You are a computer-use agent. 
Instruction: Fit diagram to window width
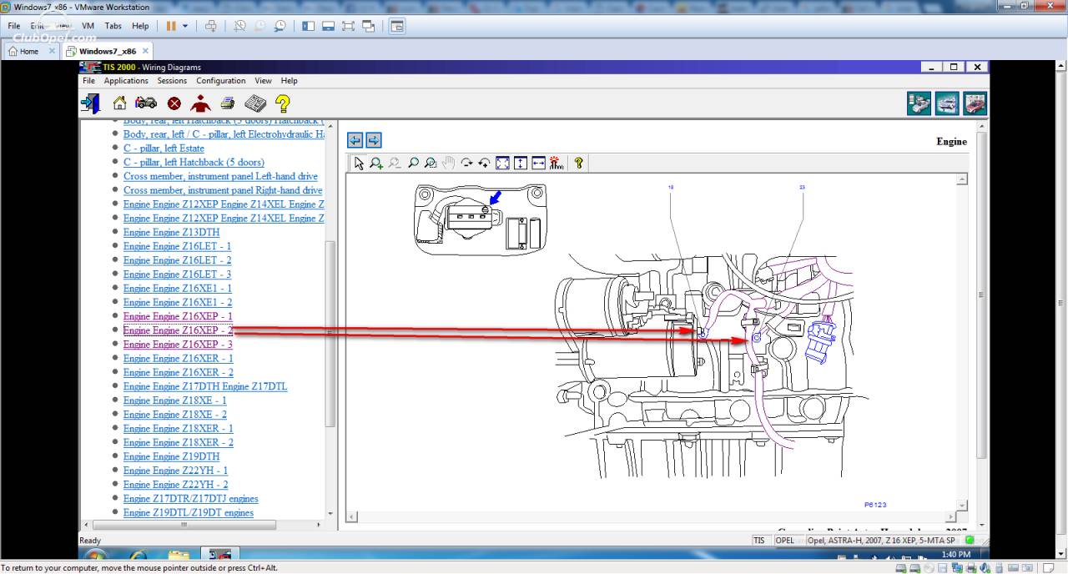click(x=538, y=164)
